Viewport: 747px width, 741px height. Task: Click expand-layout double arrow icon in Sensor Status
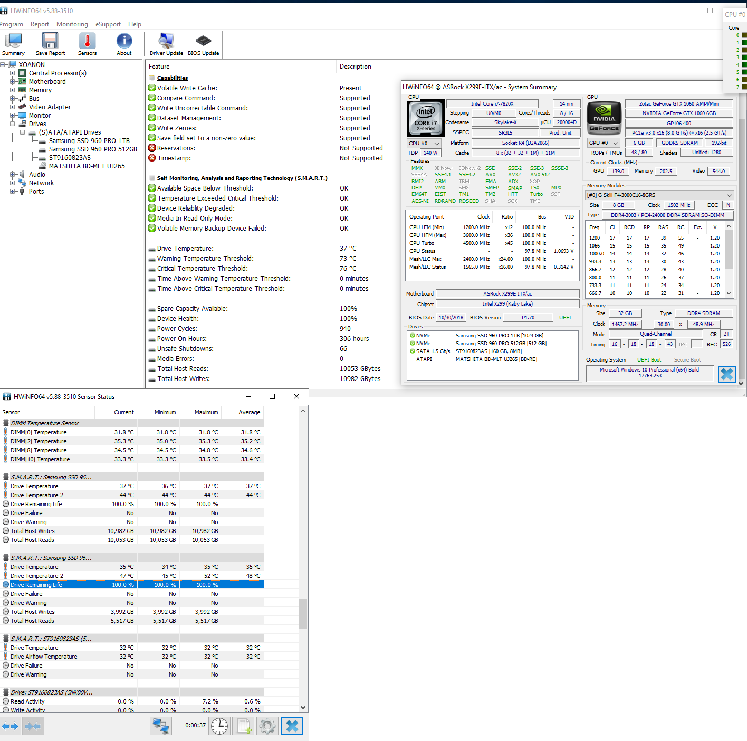[10, 726]
